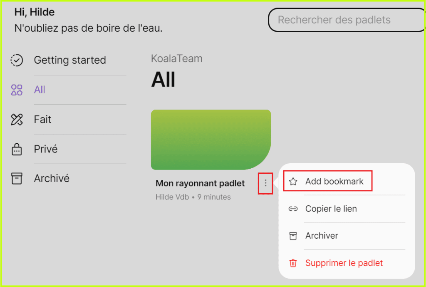Click the archive icon beside Archiver
Screen dimensions: 426x287
(293, 236)
